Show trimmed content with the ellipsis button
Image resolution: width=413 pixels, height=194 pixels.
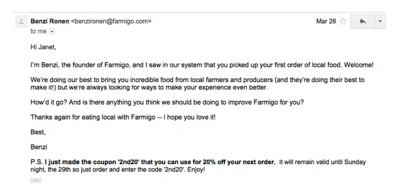click(36, 180)
